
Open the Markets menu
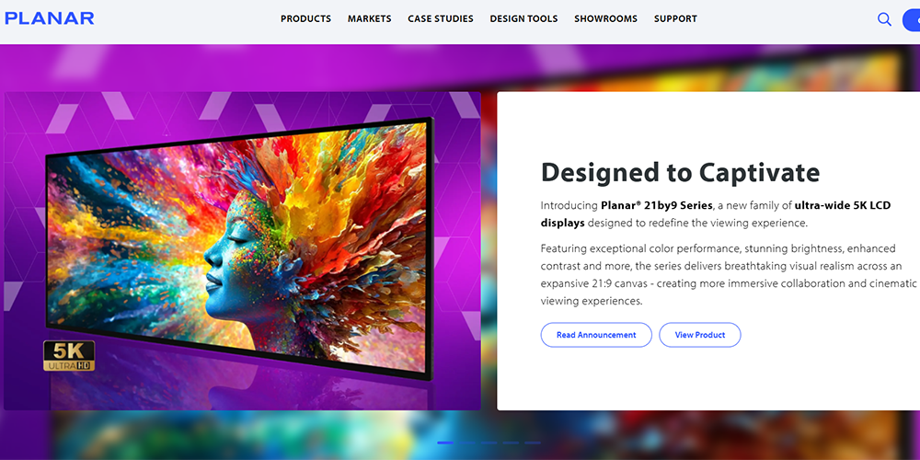370,18
